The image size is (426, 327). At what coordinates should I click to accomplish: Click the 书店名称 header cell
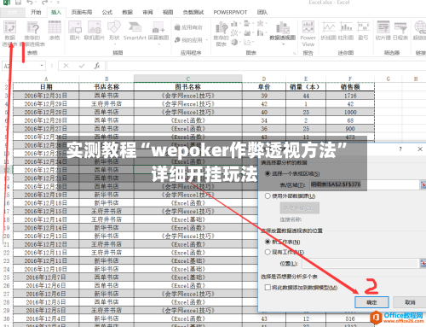[106, 87]
